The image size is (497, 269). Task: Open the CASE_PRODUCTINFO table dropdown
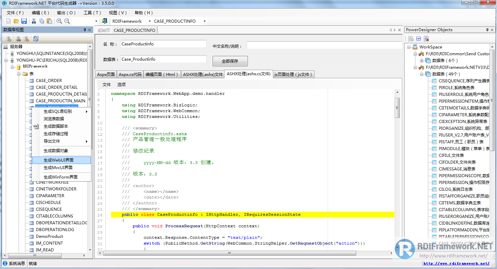pyautogui.click(x=204, y=21)
